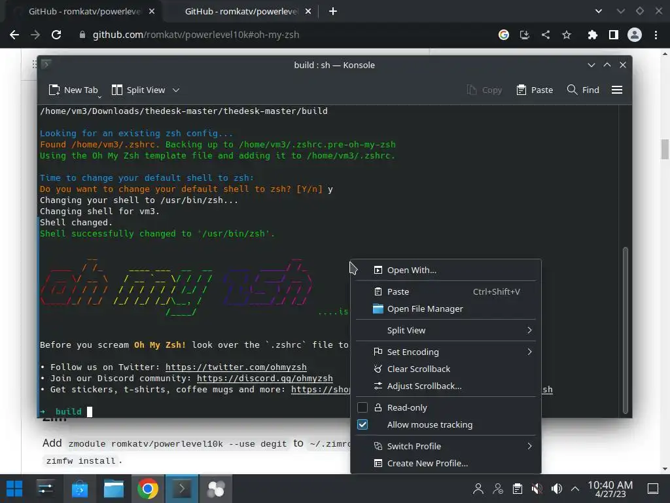Uncheck Allow mouse tracking
This screenshot has height=503, width=670.
(x=362, y=424)
